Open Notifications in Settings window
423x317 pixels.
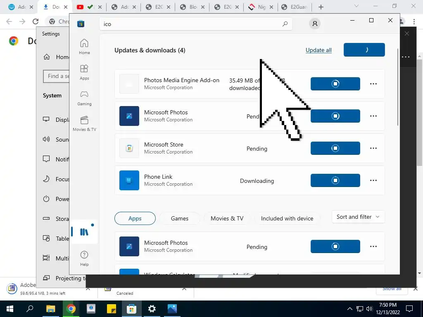point(56,159)
